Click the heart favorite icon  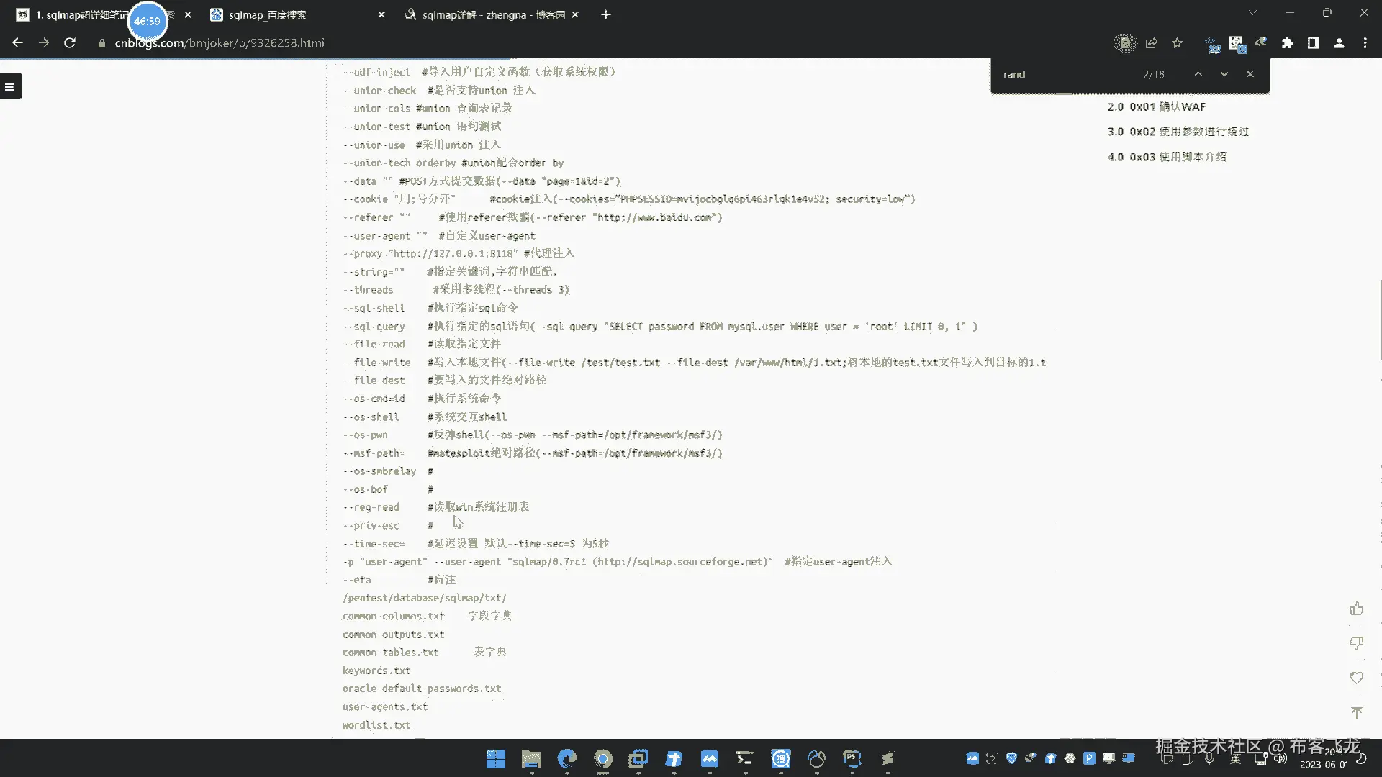click(x=1357, y=678)
